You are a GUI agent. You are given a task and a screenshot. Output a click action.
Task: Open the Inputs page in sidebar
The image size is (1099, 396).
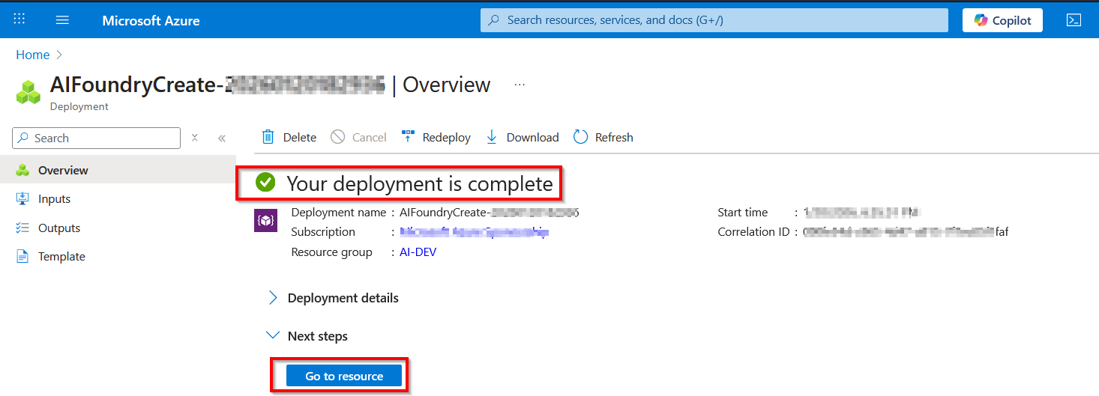pyautogui.click(x=54, y=199)
